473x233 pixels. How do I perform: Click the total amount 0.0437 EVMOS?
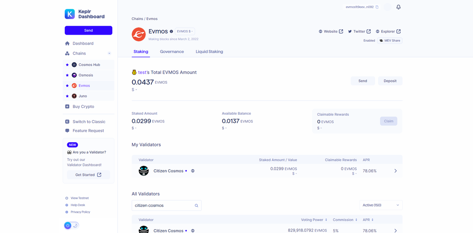(x=149, y=82)
